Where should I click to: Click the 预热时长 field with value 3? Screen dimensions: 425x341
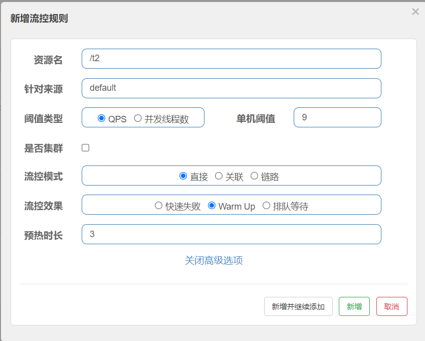click(x=231, y=234)
